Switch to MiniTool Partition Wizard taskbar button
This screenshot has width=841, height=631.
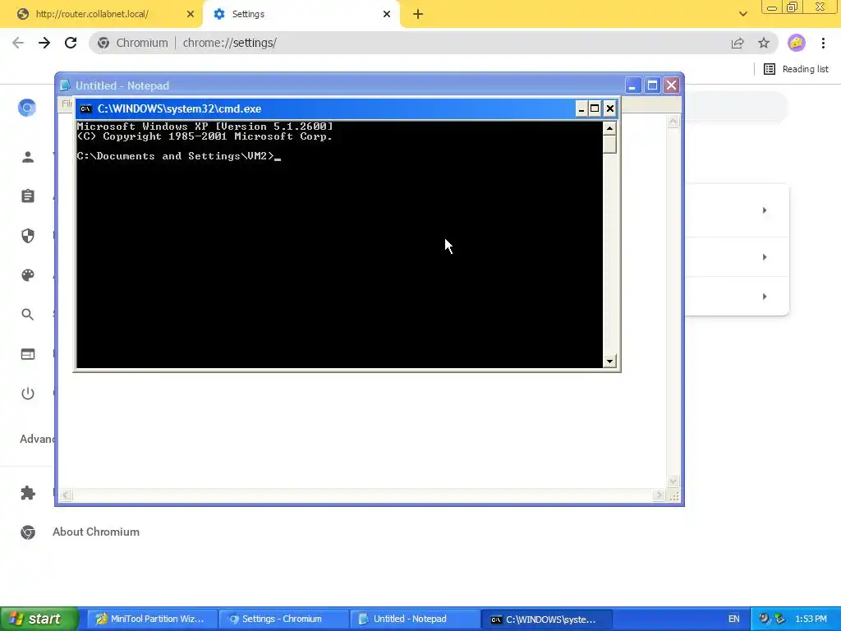152,619
